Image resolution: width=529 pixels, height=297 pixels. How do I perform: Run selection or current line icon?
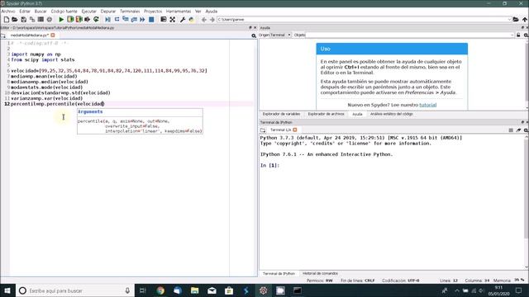88,20
